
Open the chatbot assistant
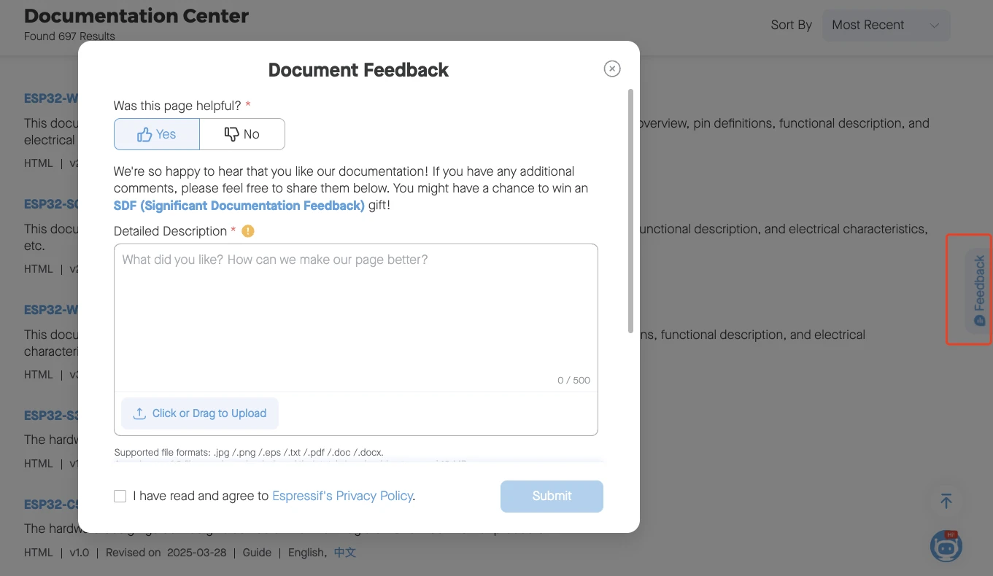(946, 545)
